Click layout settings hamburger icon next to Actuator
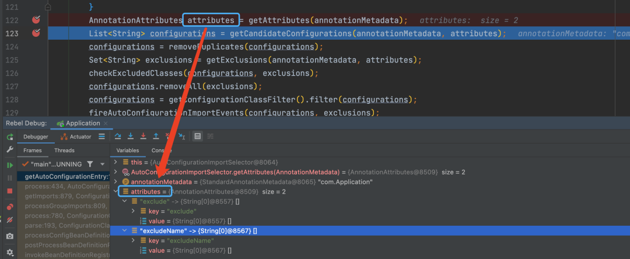Viewport: 630px width, 259px height. pyautogui.click(x=101, y=136)
